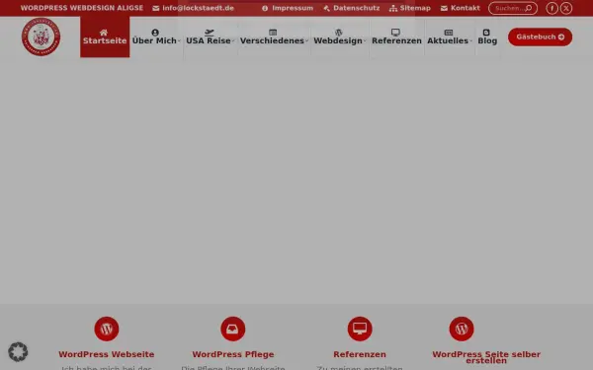Viewport: 593px width, 370px height.
Task: Click the search magnifier icon
Action: pyautogui.click(x=529, y=8)
